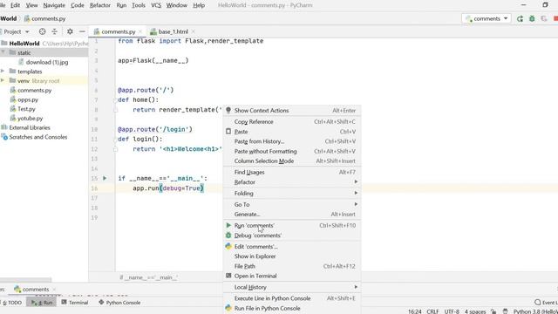The image size is (558, 314).
Task: Hide the Project panel with minus icon
Action: tap(82, 31)
